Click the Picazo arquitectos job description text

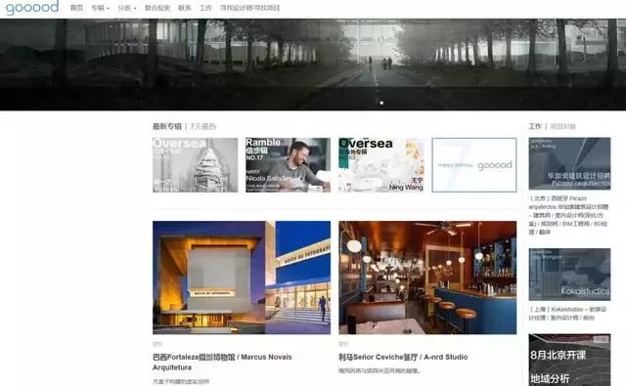click(569, 215)
